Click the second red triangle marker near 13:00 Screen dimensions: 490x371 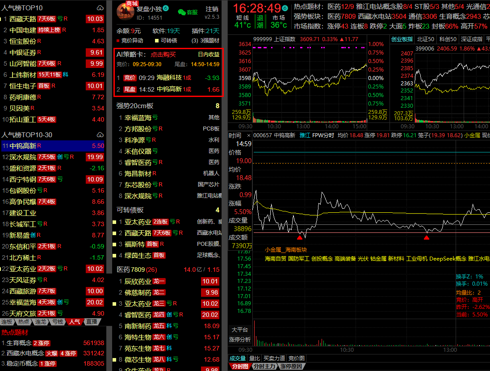426,238
